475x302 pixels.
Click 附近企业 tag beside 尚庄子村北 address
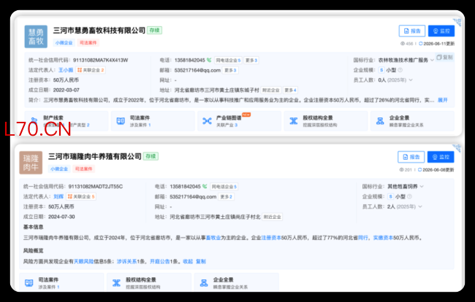click(x=273, y=217)
